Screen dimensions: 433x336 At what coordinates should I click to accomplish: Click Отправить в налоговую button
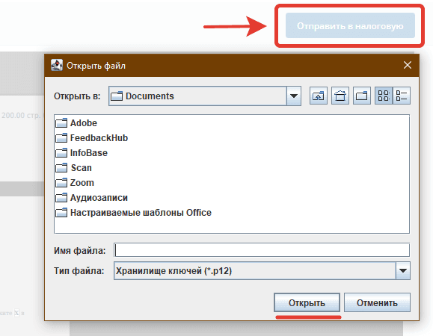[350, 25]
